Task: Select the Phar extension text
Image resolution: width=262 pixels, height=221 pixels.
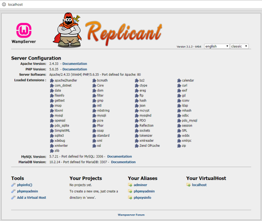Action: pos(100,125)
